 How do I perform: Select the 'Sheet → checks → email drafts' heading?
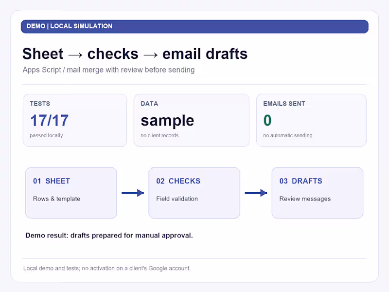pyautogui.click(x=135, y=54)
